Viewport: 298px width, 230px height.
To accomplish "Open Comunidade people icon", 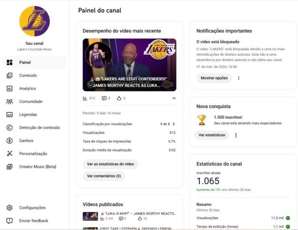I will pyautogui.click(x=10, y=101).
